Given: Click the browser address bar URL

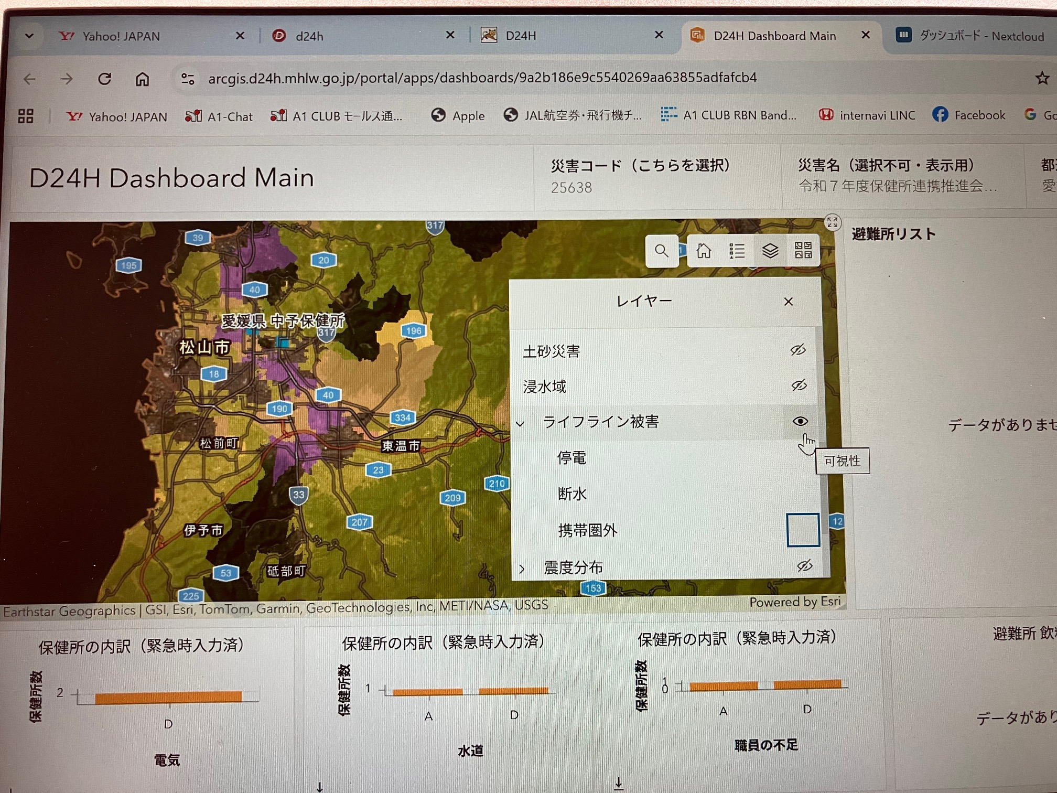Looking at the screenshot, I should point(482,78).
